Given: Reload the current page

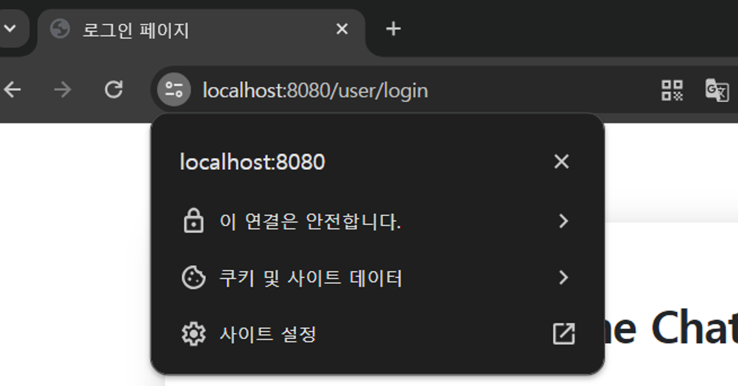Looking at the screenshot, I should pos(114,90).
